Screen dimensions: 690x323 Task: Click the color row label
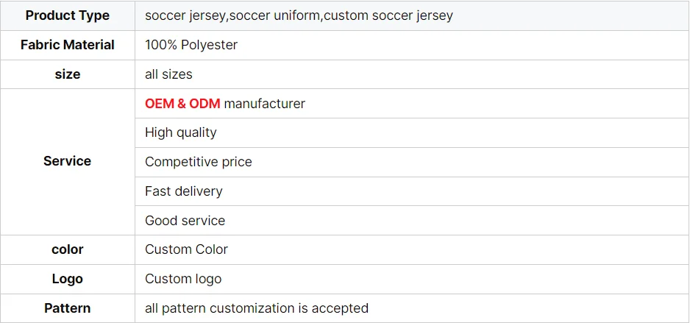point(67,249)
